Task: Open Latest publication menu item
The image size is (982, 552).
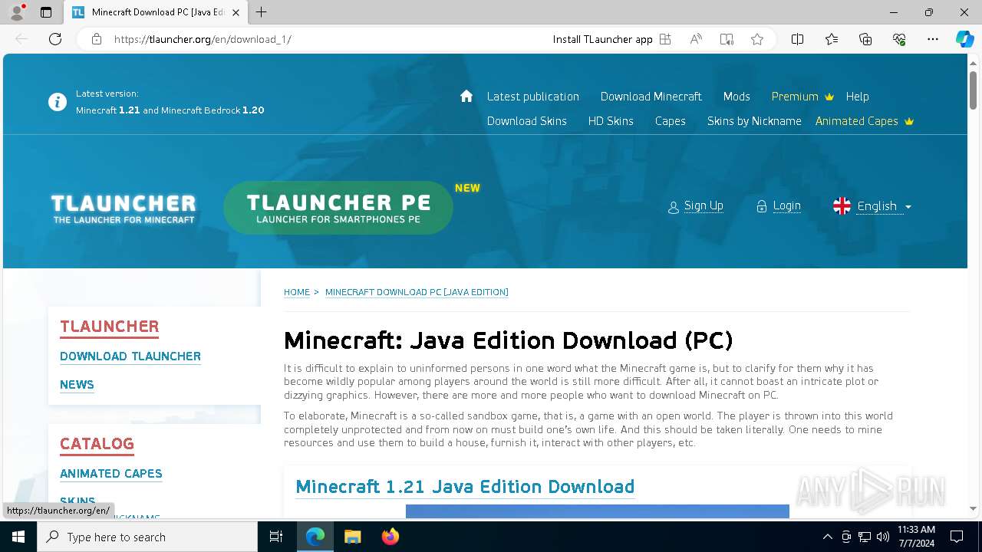Action: click(x=533, y=97)
